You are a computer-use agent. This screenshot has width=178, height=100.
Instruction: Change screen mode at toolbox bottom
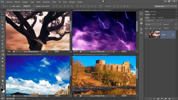(3, 98)
